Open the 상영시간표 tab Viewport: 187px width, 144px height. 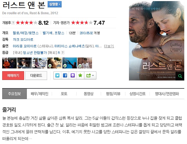pos(137,94)
